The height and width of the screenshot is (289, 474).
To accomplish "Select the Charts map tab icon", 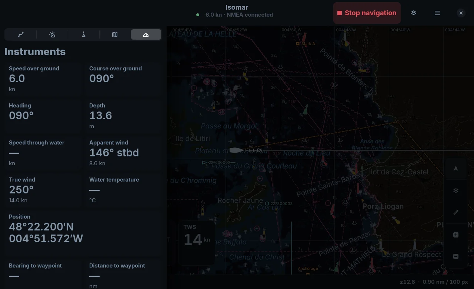I will tap(115, 34).
